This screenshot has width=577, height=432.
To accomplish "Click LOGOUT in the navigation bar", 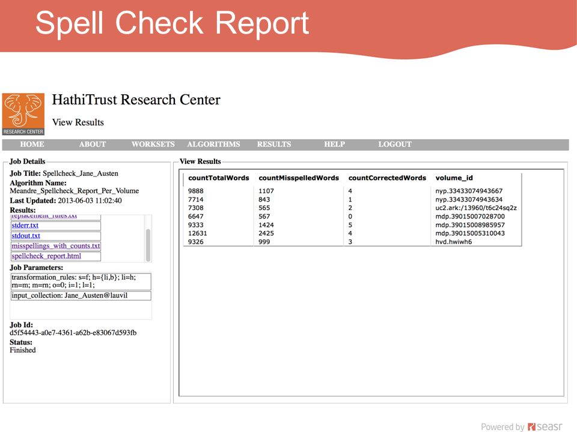I will point(395,145).
